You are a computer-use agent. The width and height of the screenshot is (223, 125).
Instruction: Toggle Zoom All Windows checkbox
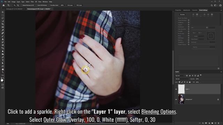click(x=37, y=5)
